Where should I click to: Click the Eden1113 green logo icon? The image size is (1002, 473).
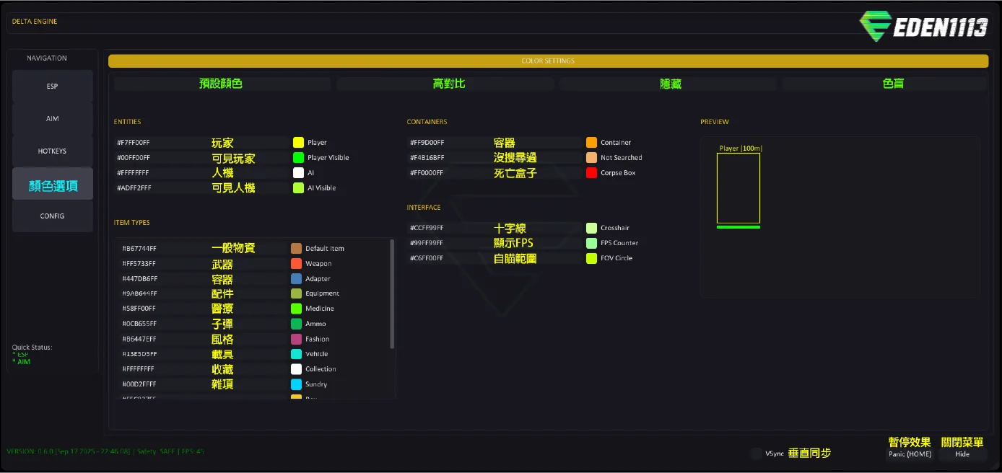tap(876, 27)
